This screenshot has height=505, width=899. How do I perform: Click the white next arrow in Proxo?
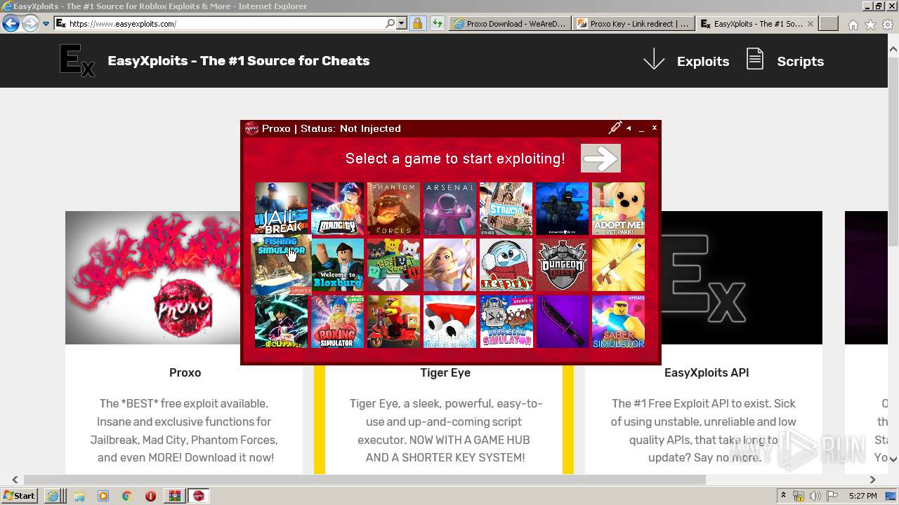click(601, 159)
